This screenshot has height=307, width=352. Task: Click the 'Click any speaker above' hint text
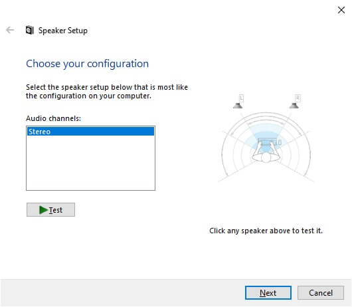(x=266, y=231)
